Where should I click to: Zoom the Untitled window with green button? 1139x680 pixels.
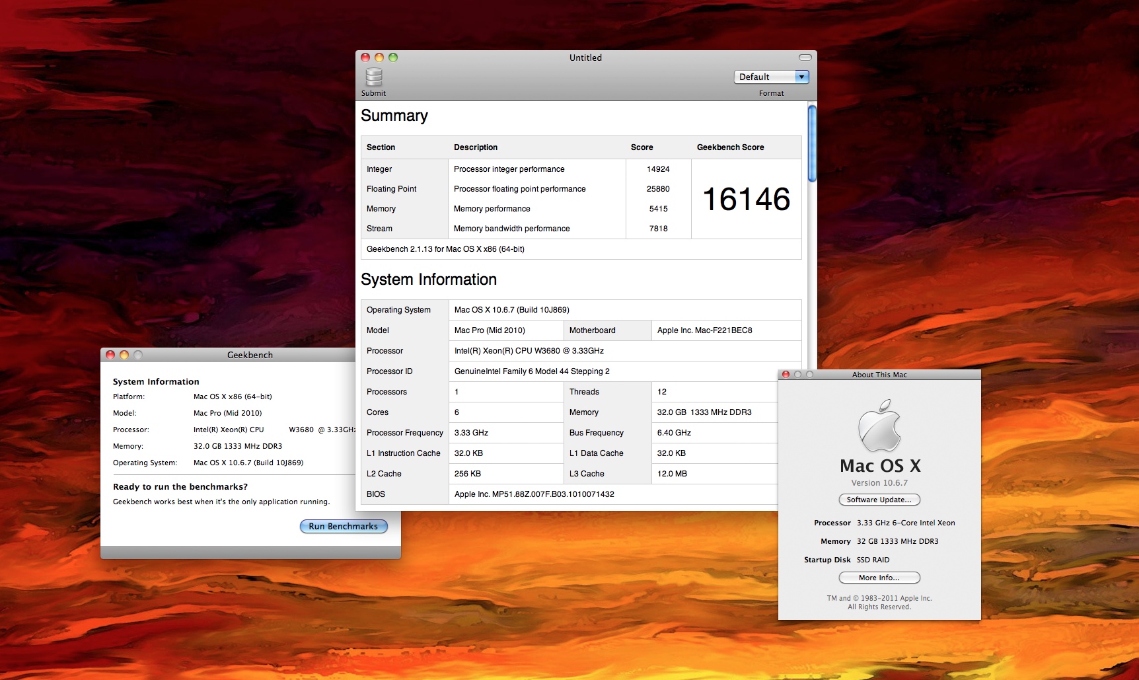point(393,57)
